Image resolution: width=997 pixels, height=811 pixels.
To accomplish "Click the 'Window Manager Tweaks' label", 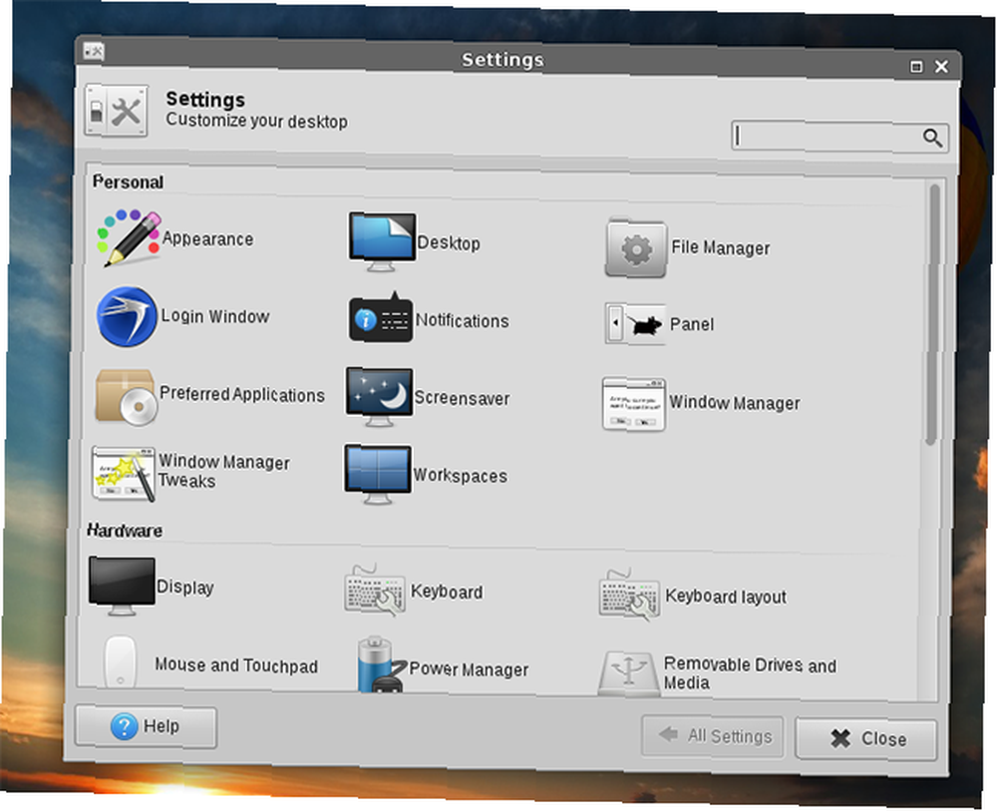I will click(x=223, y=471).
